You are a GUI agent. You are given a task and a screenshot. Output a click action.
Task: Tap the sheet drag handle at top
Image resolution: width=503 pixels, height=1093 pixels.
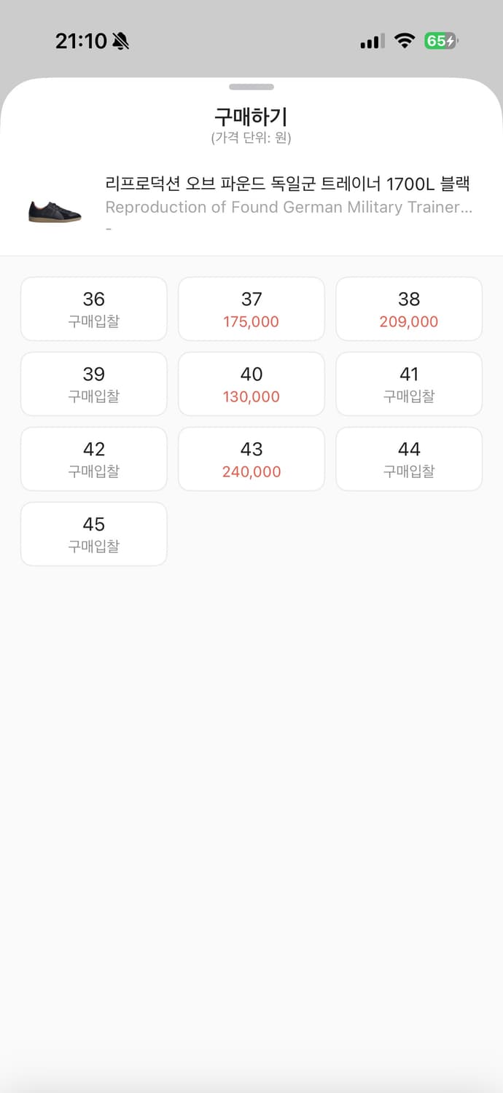point(251,87)
